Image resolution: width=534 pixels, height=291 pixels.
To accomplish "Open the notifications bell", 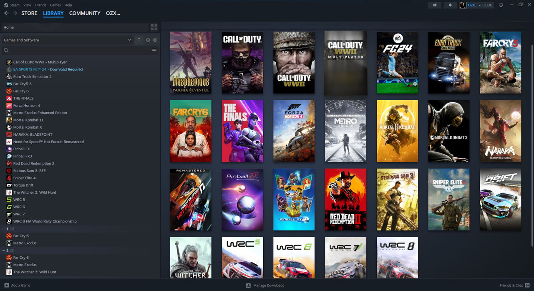I will pos(450,5).
